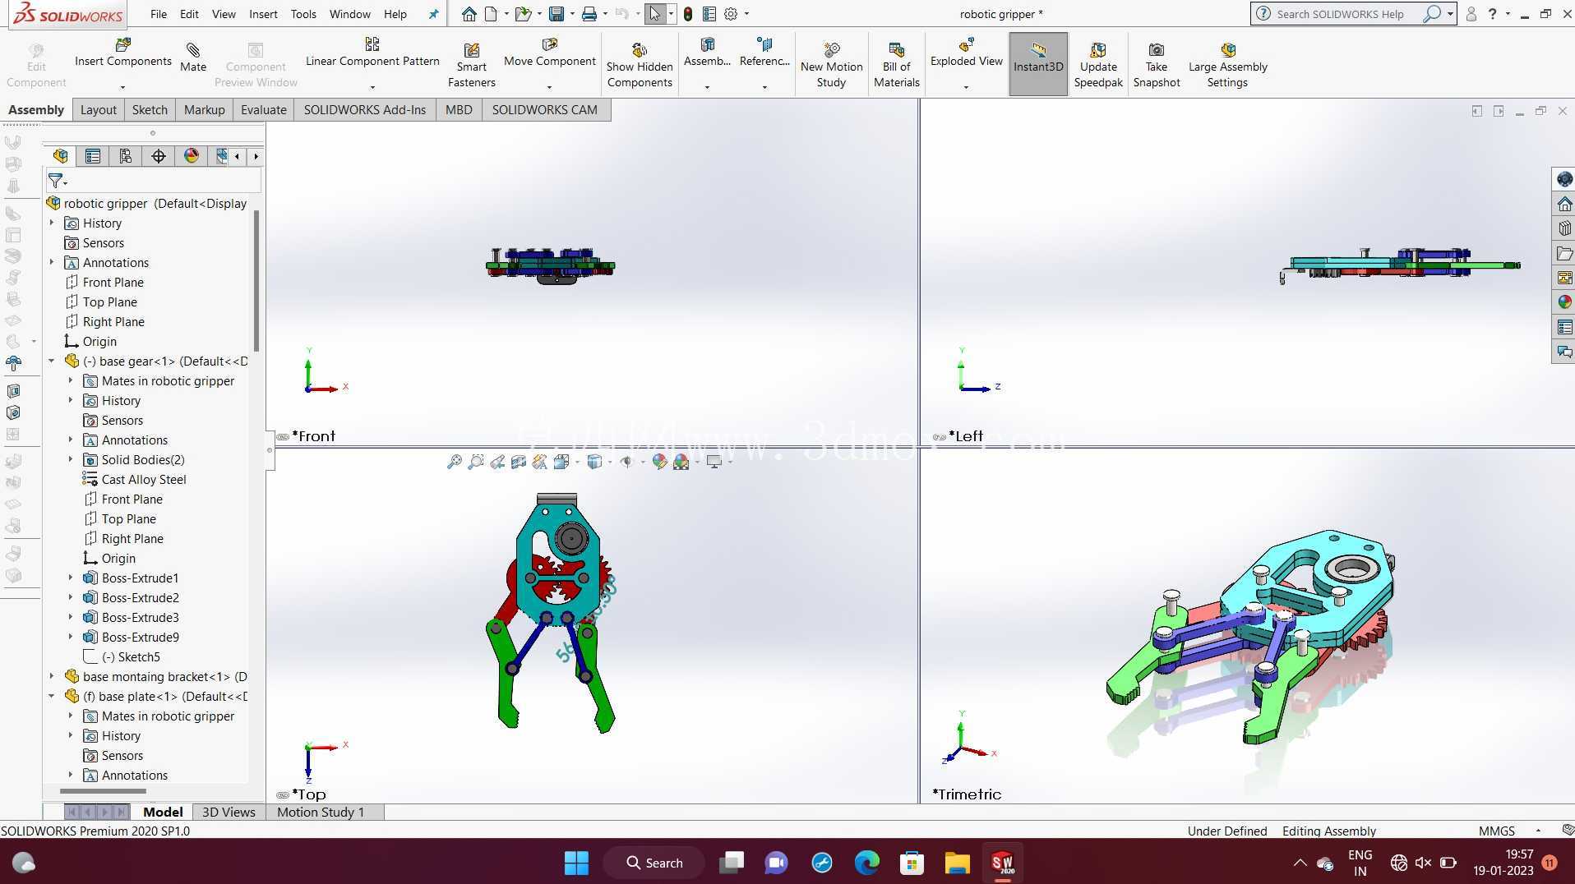Save the document with the floppy icon

(557, 14)
